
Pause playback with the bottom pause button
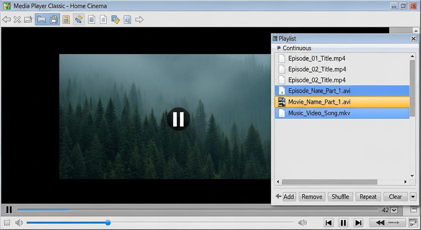pos(343,223)
